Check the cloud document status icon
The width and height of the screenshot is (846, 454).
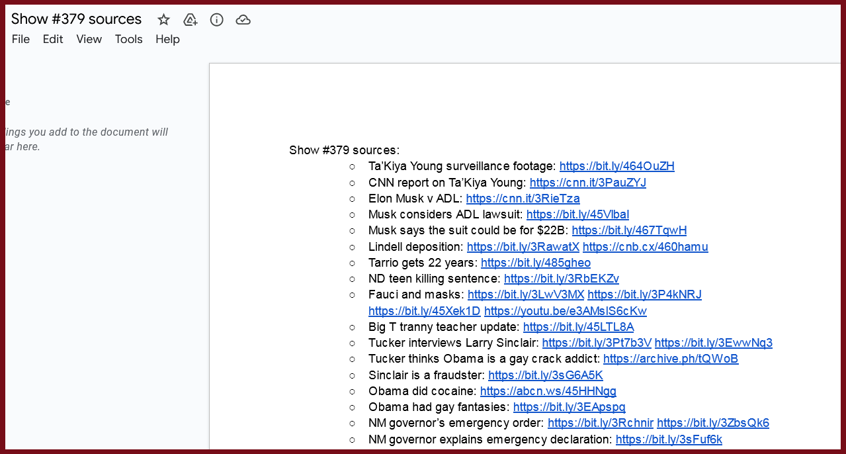(x=243, y=20)
